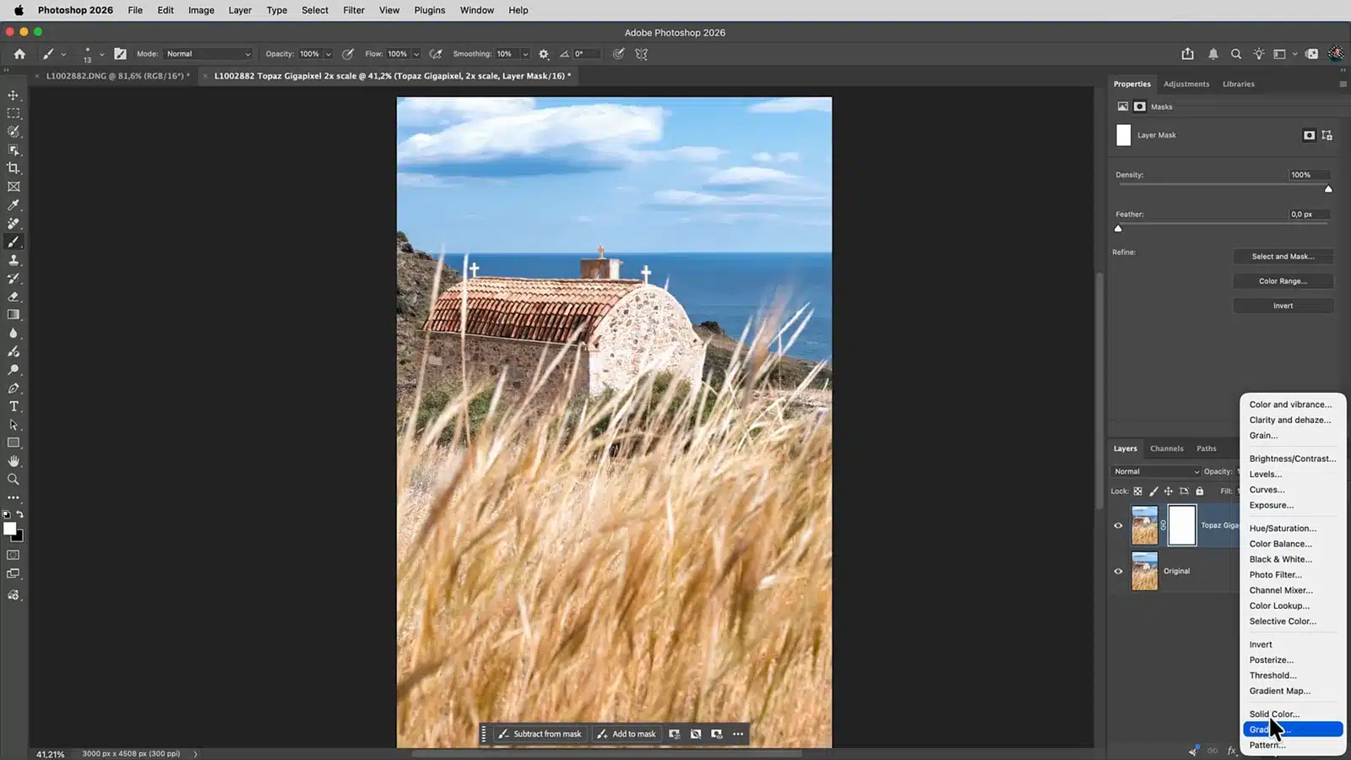The image size is (1351, 760).
Task: Select the Frame tool
Action: [x=14, y=187]
